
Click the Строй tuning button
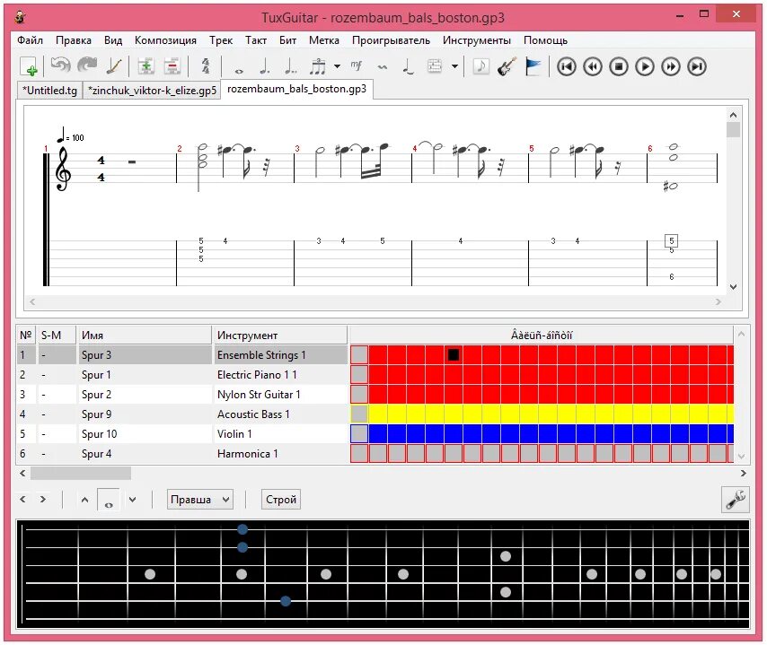(281, 500)
